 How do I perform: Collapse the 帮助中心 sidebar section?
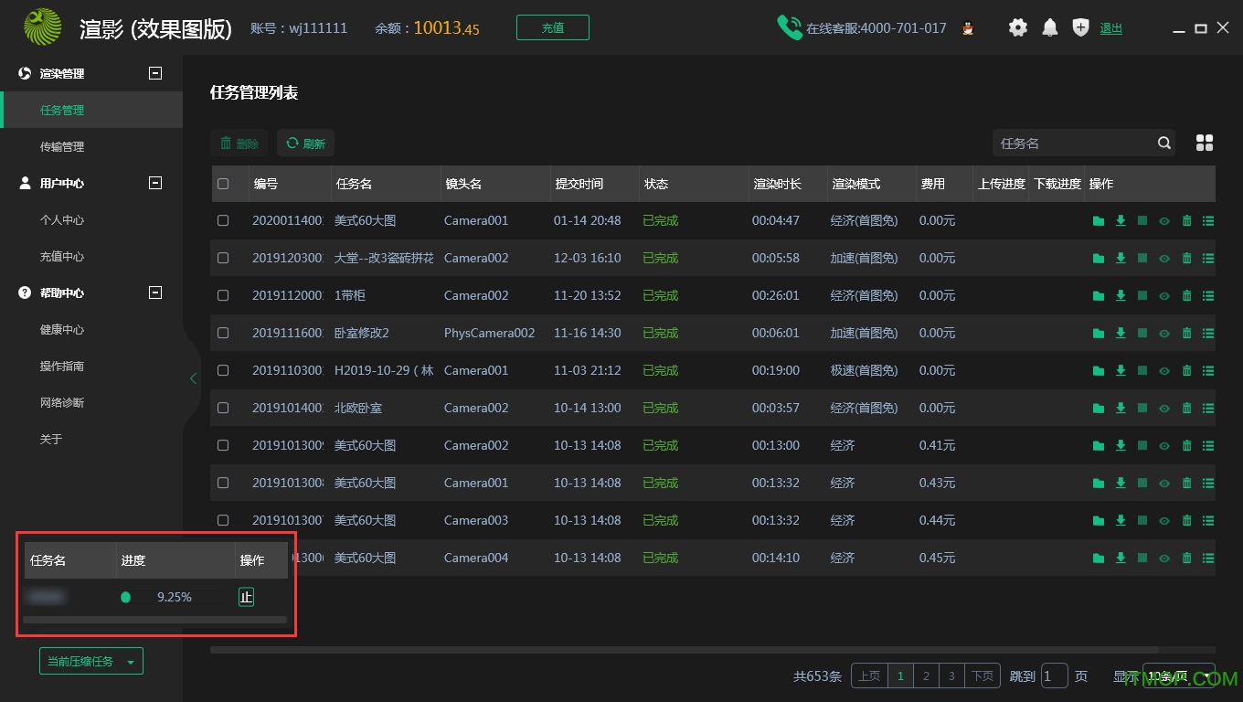point(155,292)
